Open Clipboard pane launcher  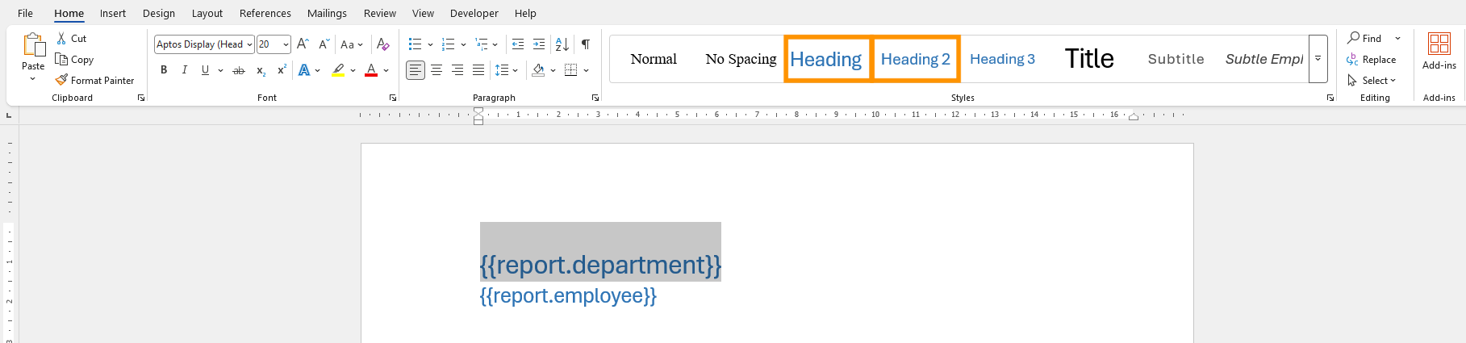coord(141,98)
